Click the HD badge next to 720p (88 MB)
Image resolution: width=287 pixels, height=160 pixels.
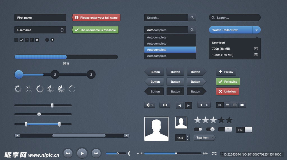coord(256,49)
